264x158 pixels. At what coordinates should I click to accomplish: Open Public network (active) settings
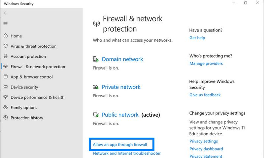pyautogui.click(x=120, y=115)
